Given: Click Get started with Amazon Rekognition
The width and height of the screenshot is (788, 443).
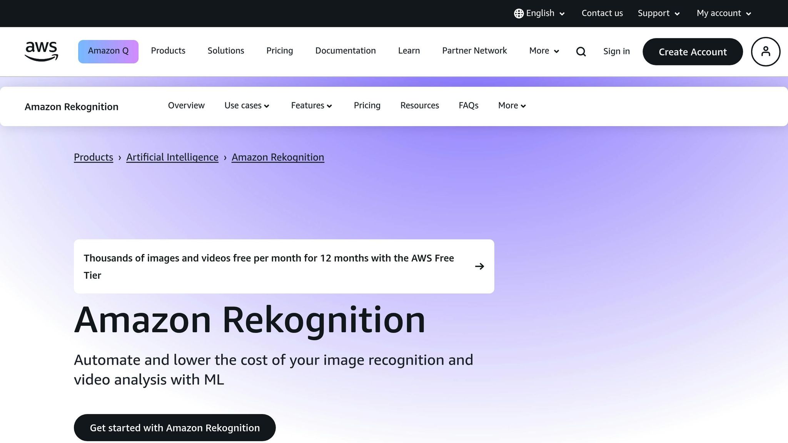Looking at the screenshot, I should pyautogui.click(x=175, y=428).
